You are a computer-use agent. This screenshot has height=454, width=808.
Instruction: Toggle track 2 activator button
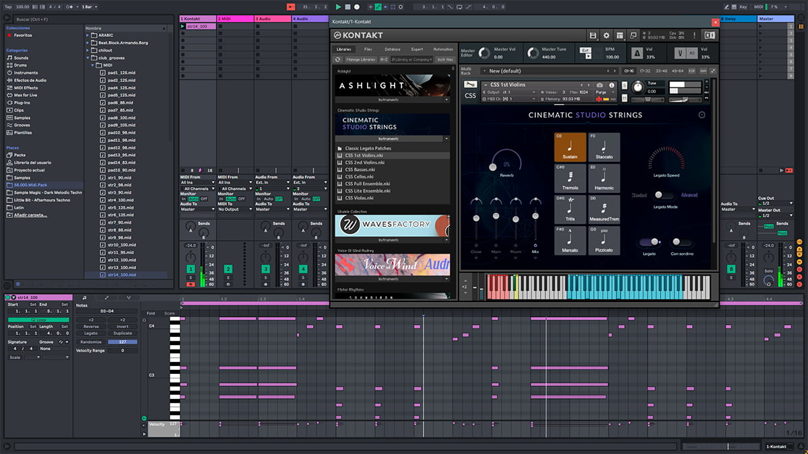[228, 269]
